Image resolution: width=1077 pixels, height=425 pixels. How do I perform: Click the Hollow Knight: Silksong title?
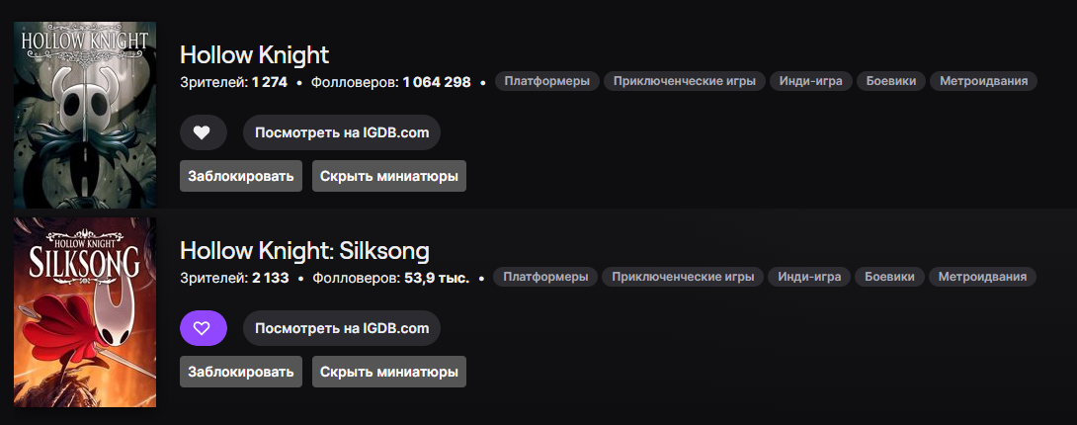[304, 251]
